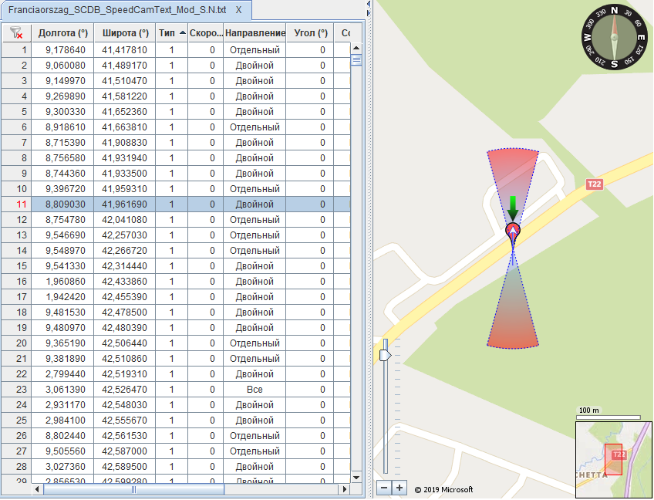Image resolution: width=654 pixels, height=500 pixels.
Task: Click the Microsoft copyright link on map
Action: (443, 489)
